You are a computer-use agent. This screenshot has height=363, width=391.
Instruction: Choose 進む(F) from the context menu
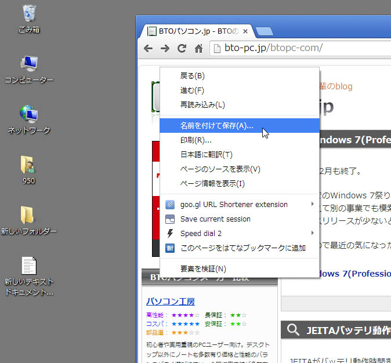240,90
